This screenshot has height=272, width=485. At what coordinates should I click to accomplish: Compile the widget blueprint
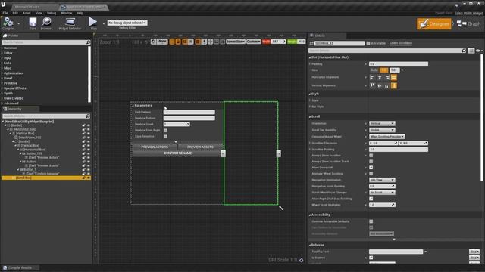coord(8,23)
